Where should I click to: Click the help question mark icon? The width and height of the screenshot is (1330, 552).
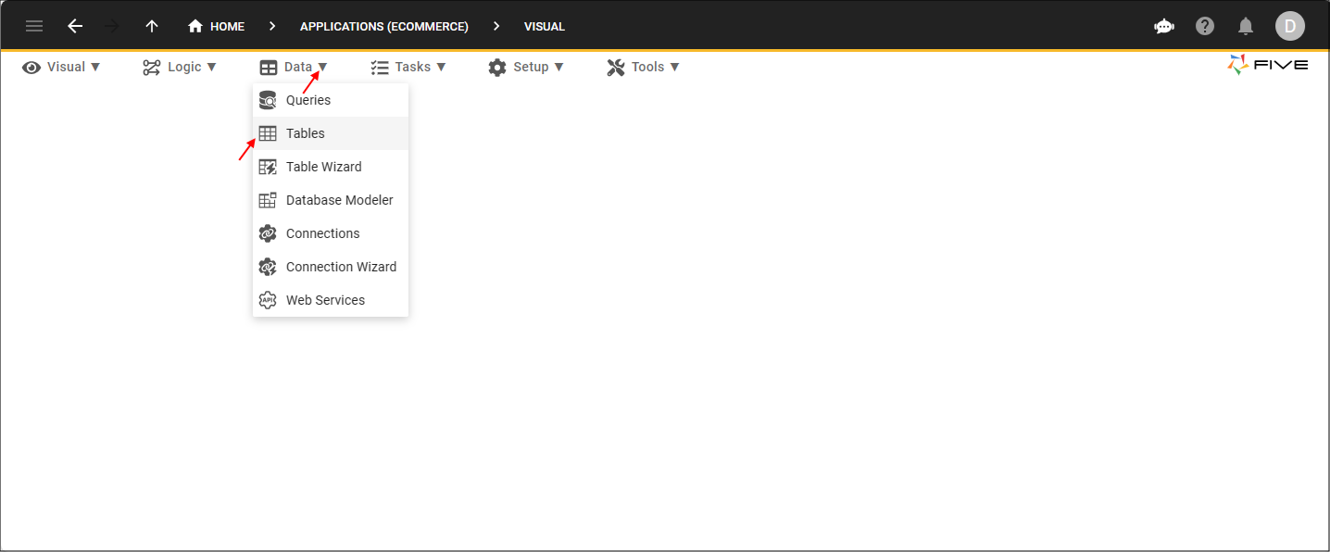1204,26
